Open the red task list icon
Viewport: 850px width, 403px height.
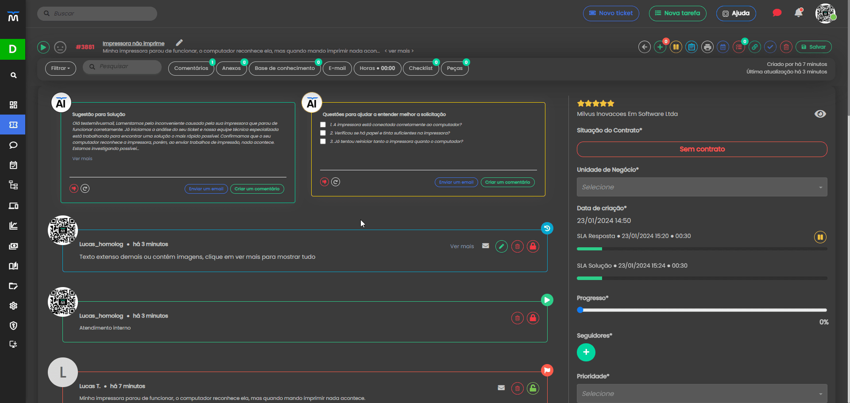pyautogui.click(x=739, y=47)
